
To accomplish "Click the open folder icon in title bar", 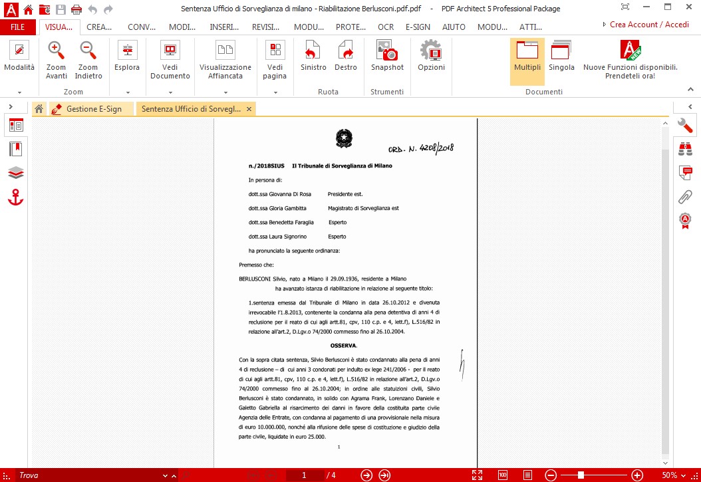I will click(45, 9).
